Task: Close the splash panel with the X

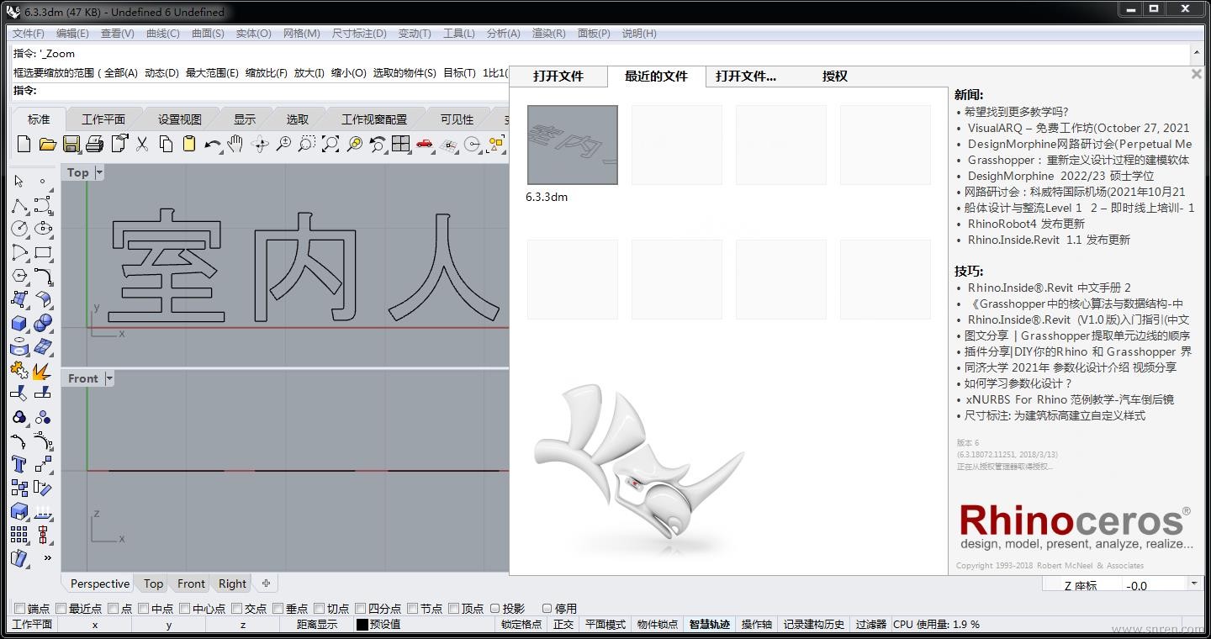Action: (1196, 74)
